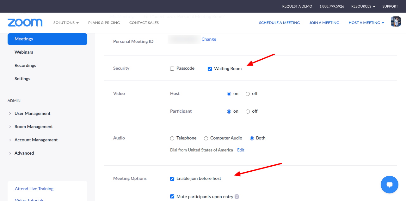Click the Personal Meeting ID label
The width and height of the screenshot is (406, 201).
coord(133,41)
